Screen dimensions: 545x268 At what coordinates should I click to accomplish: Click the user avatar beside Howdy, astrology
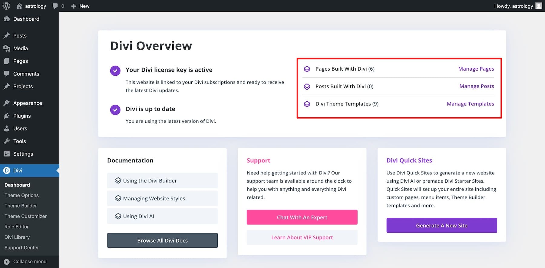(539, 6)
